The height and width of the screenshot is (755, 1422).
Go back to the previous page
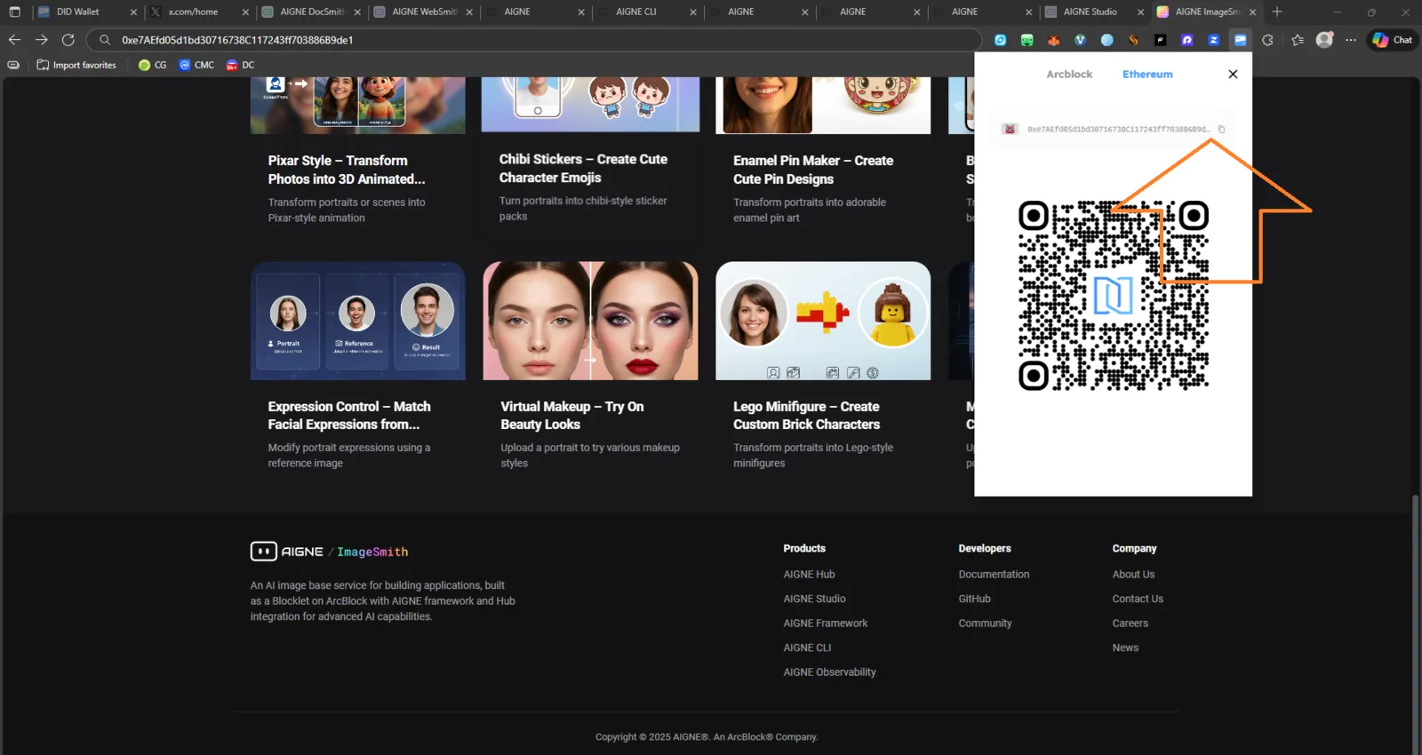point(14,40)
